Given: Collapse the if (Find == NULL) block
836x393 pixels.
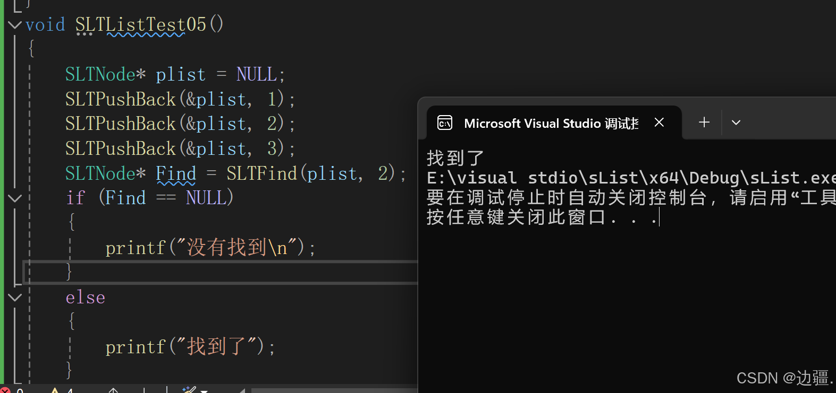Looking at the screenshot, I should coord(15,198).
